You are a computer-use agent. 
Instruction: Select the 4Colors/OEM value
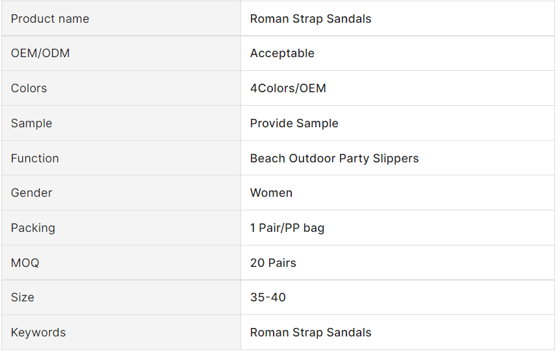288,88
